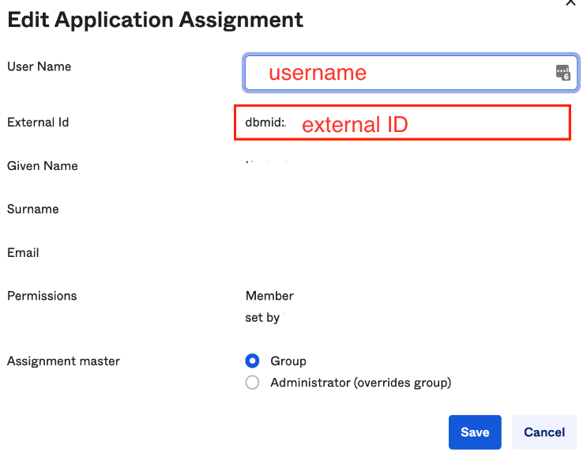
Task: Click the User Name label
Action: (x=40, y=66)
